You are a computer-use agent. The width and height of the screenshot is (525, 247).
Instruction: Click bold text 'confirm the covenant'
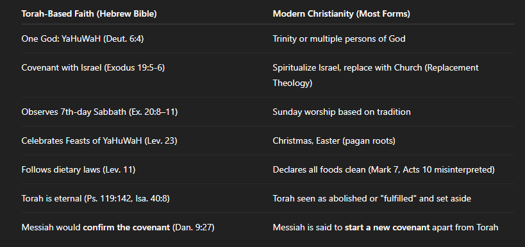(x=126, y=228)
